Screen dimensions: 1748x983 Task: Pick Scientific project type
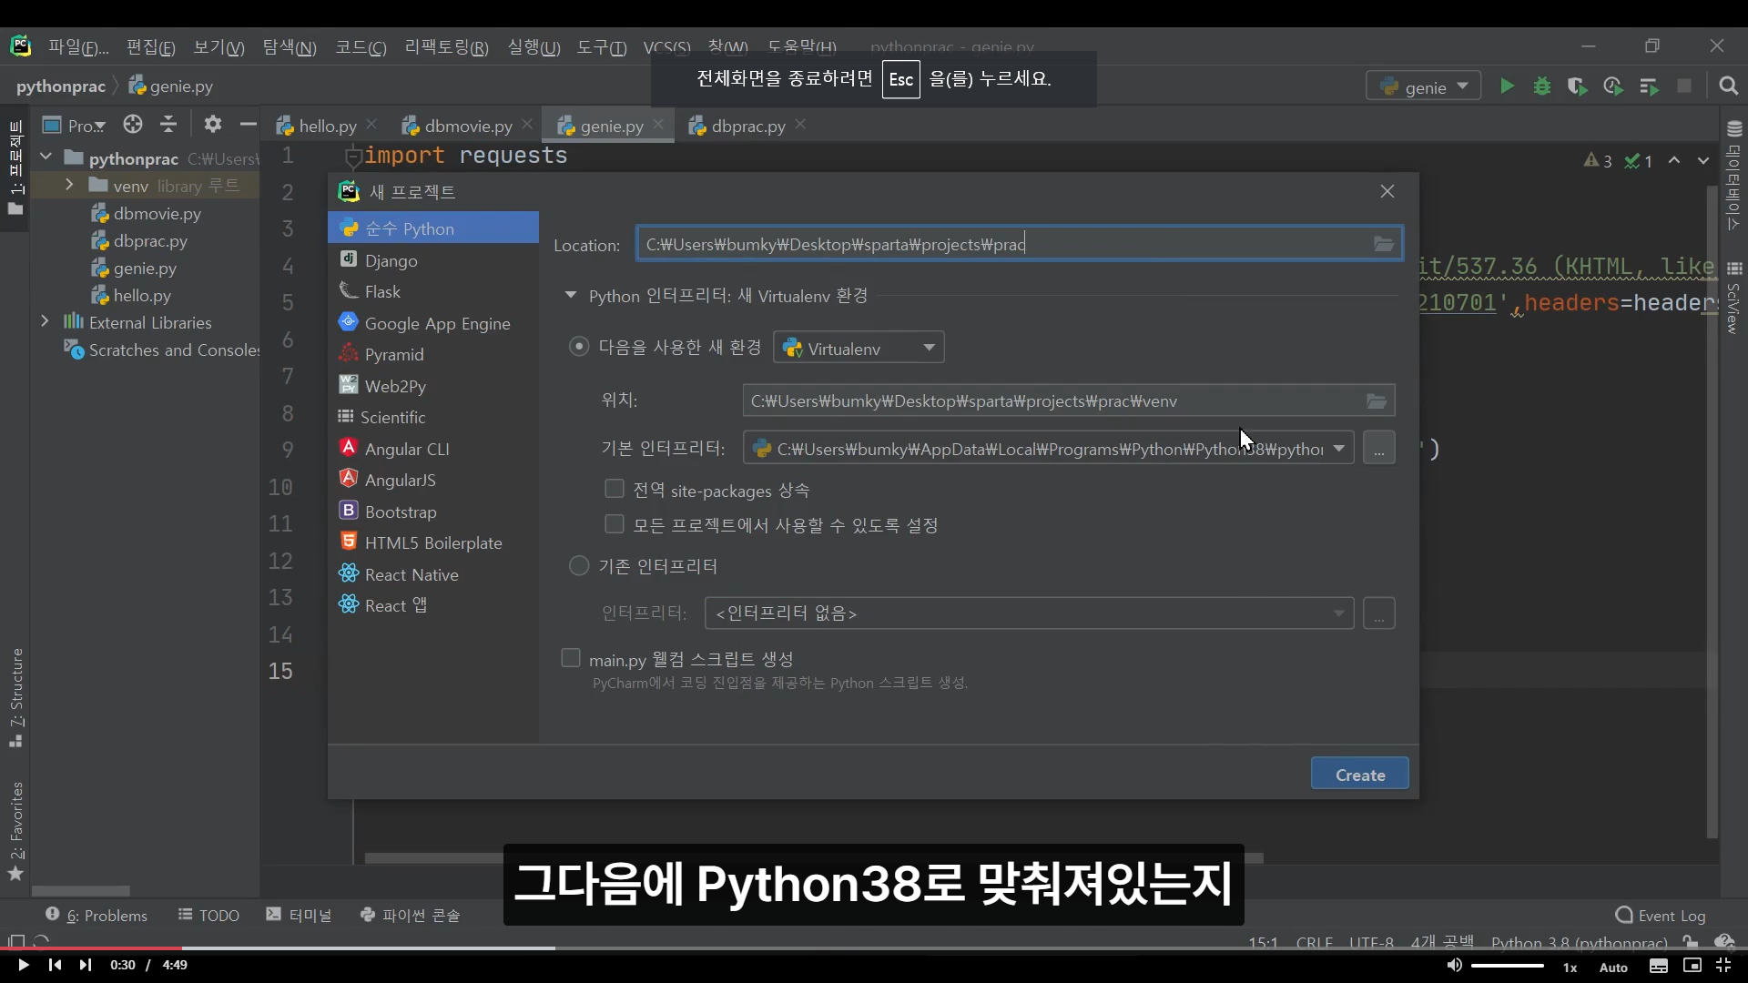(x=433, y=417)
